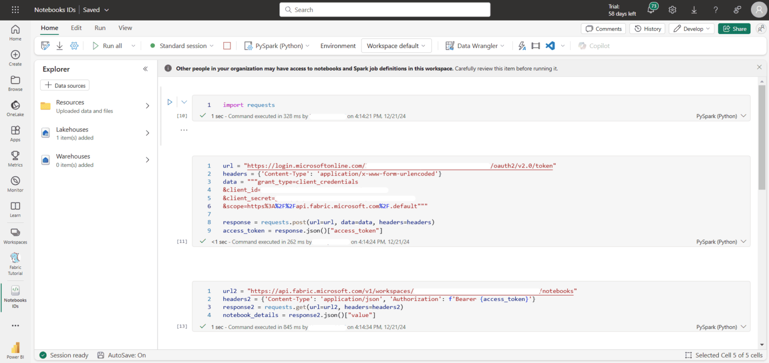Open the Power BI experience switcher
Image resolution: width=769 pixels, height=363 pixels.
pos(15,350)
